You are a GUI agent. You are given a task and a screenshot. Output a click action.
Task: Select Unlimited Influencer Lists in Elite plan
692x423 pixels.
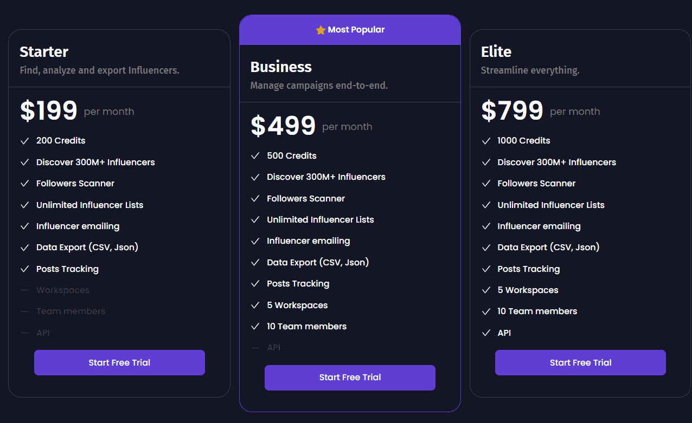point(550,205)
